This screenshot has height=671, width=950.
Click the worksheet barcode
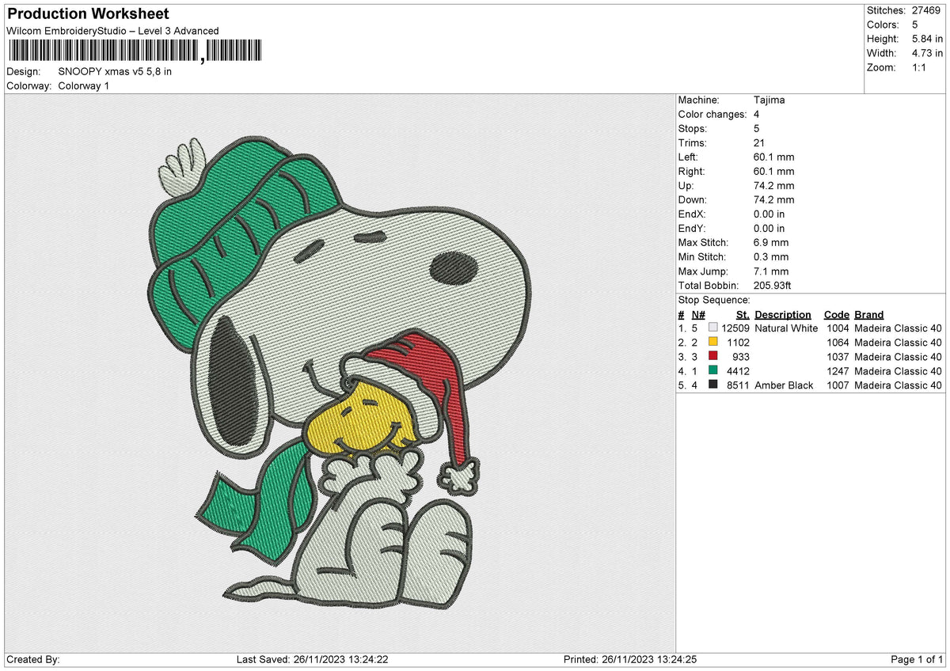coord(134,52)
